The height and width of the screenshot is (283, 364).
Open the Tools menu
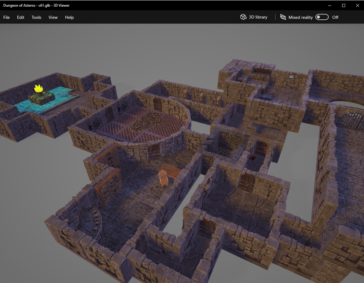coord(36,17)
